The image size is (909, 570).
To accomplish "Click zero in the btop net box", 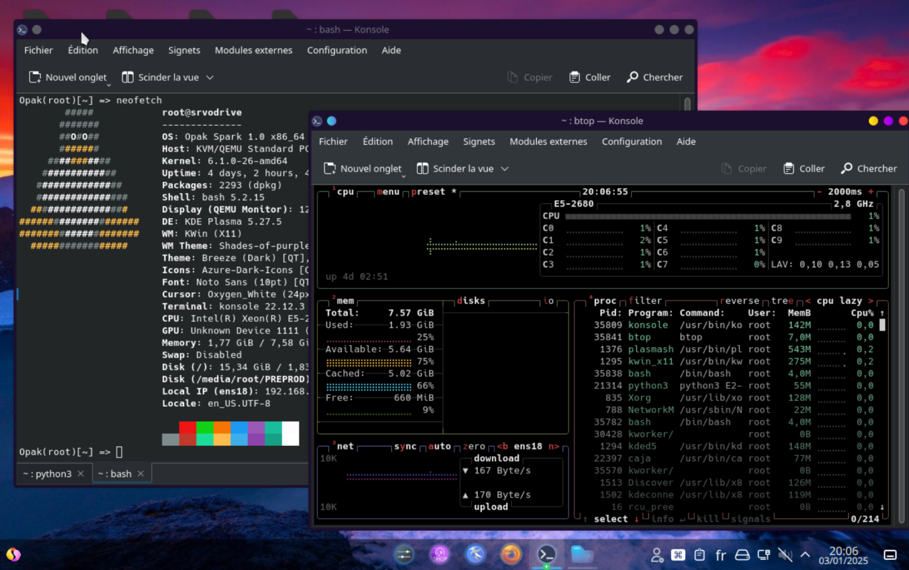I will [473, 446].
